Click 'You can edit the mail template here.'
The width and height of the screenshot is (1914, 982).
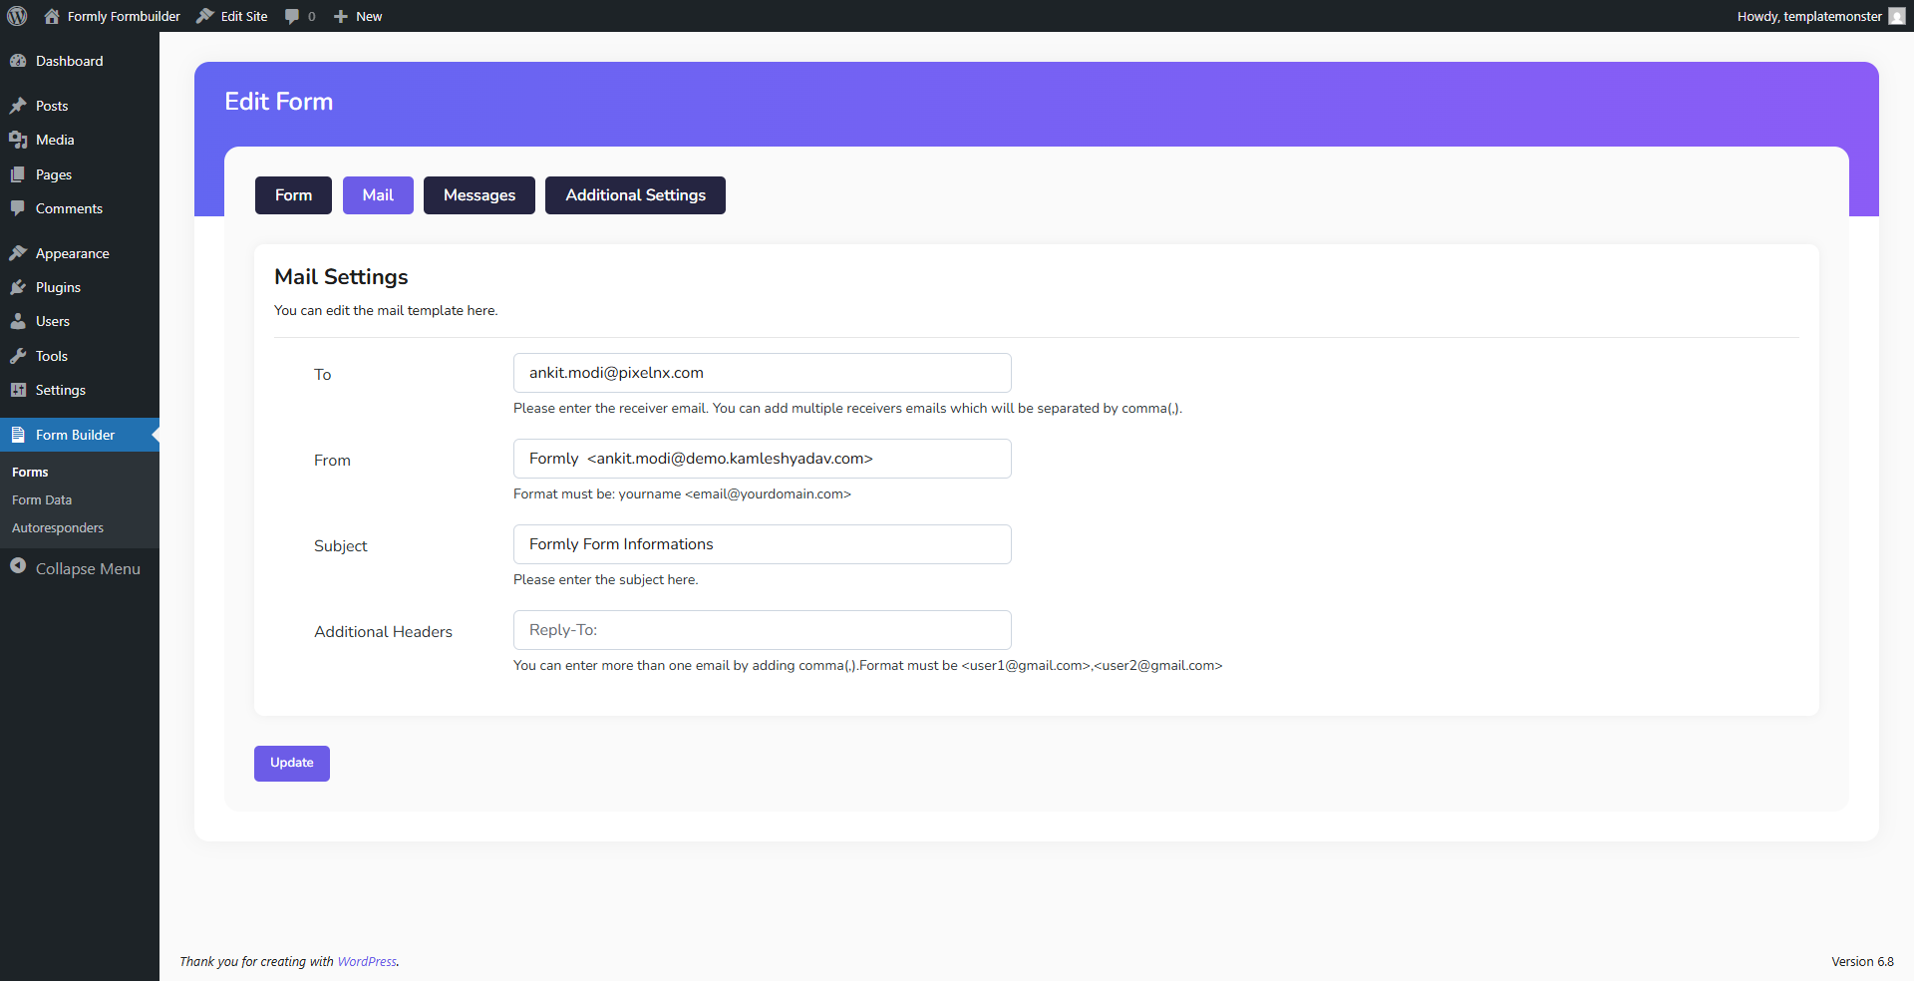[x=386, y=311]
